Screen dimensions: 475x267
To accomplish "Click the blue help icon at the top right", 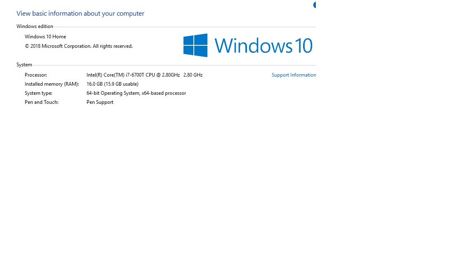I will click(315, 5).
